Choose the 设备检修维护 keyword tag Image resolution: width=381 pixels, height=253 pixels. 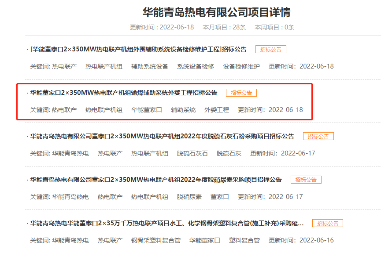pos(241,66)
